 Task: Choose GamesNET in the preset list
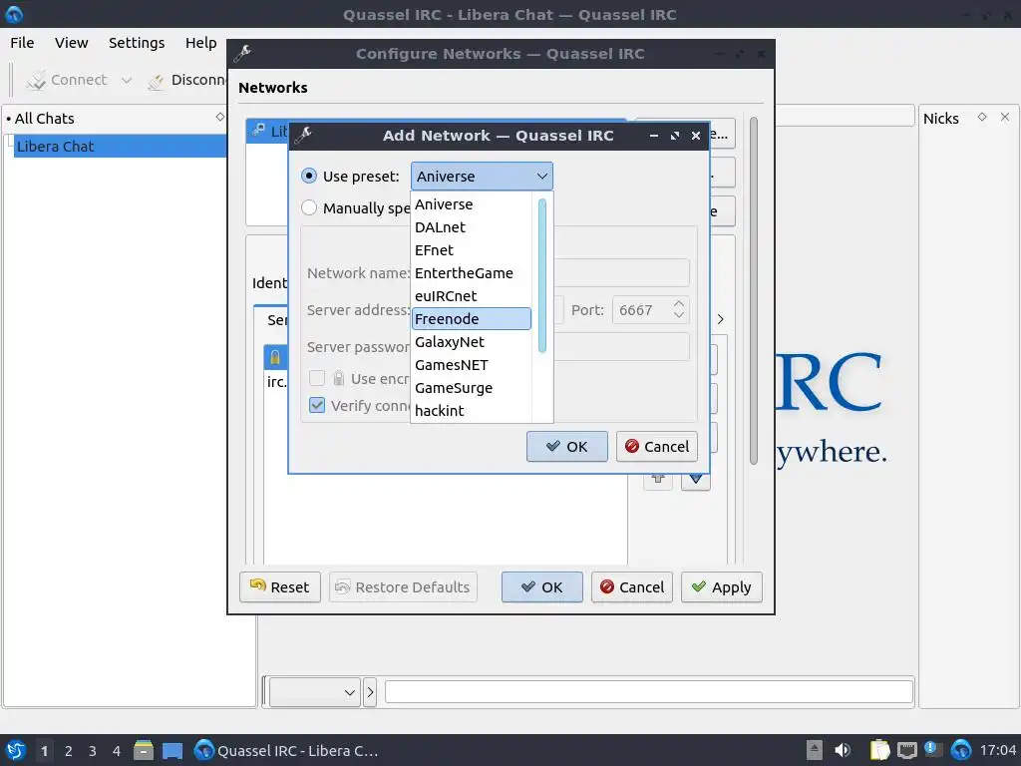point(472,365)
